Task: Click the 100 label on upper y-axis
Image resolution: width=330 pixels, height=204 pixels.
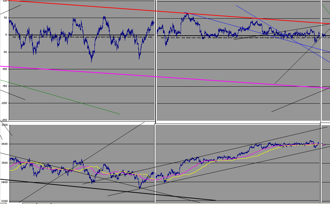Action: click(x=5, y=1)
